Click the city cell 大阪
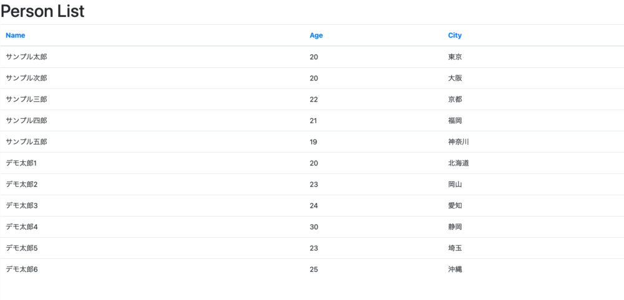 [x=455, y=78]
